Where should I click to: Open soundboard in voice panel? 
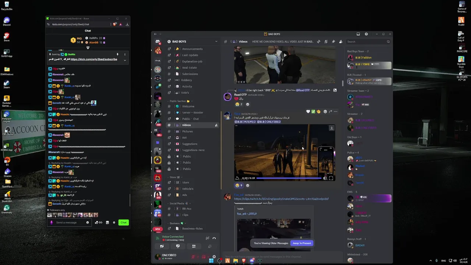tap(210, 246)
